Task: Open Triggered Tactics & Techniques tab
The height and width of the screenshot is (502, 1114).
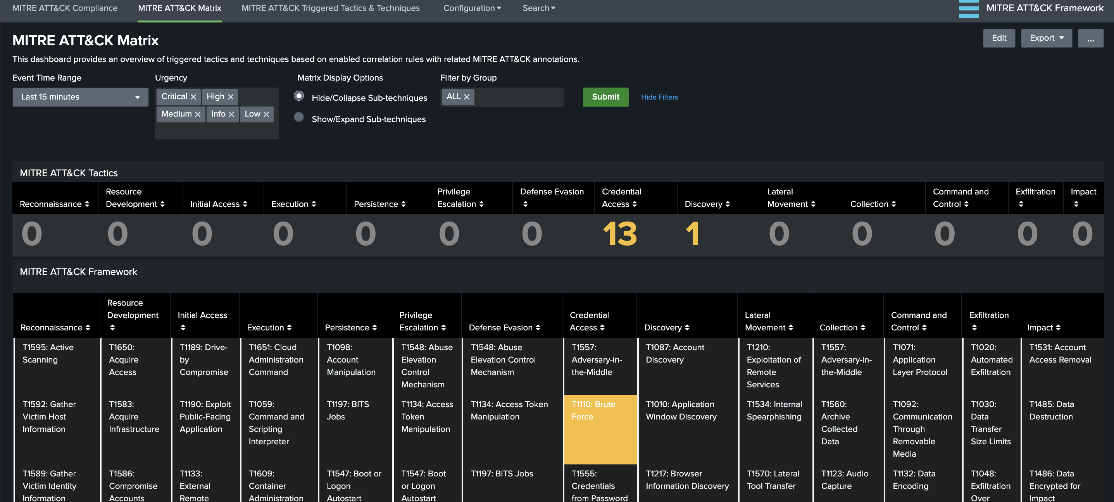Action: (330, 8)
